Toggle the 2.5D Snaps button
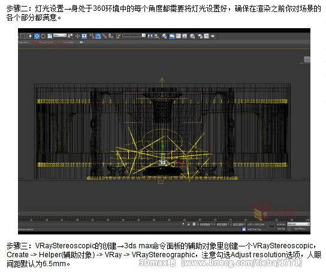This screenshot has width=326, height=274. click(92, 36)
